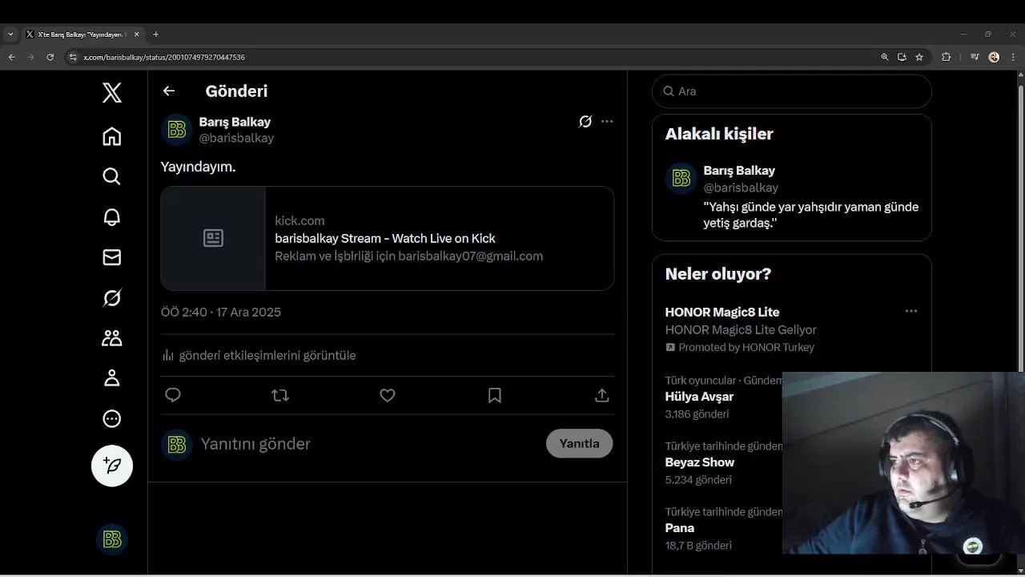Viewport: 1025px width, 577px height.
Task: Reload the page in the browser
Action: [x=50, y=57]
